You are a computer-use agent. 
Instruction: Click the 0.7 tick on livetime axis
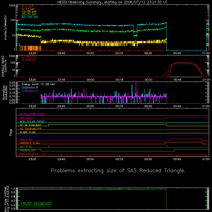click(x=13, y=201)
